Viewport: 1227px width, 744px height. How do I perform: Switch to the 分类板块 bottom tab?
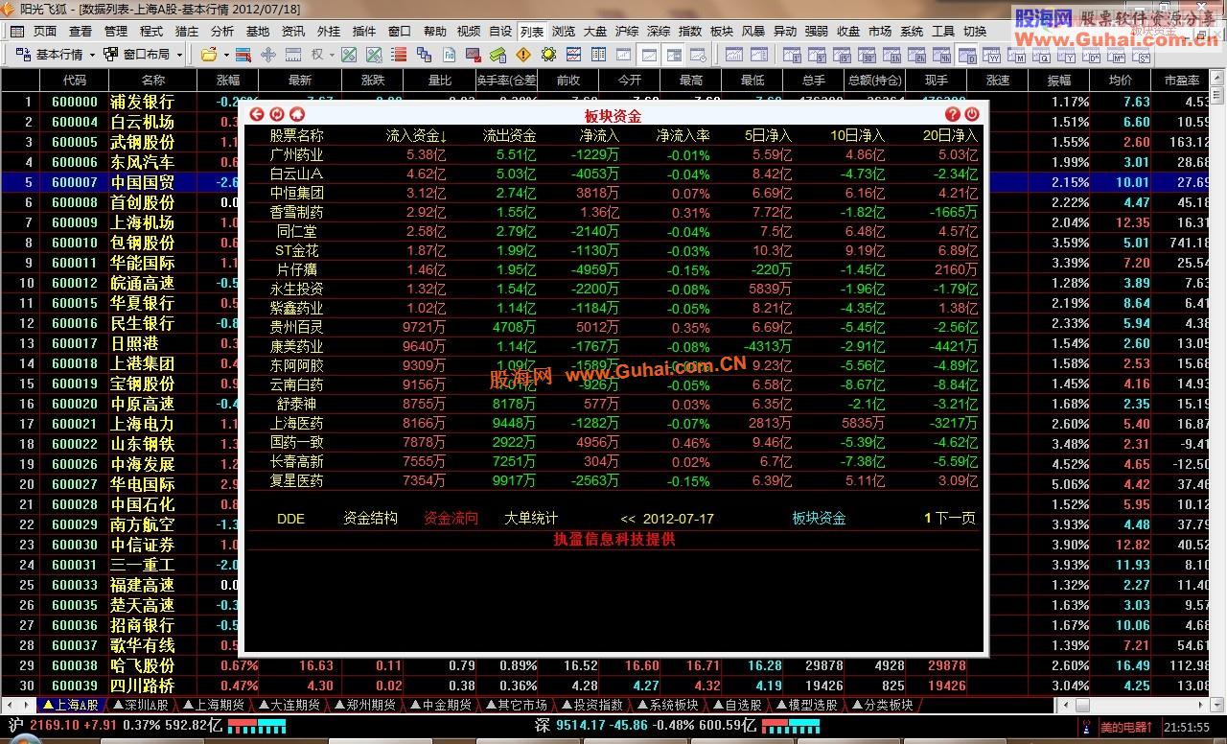882,705
